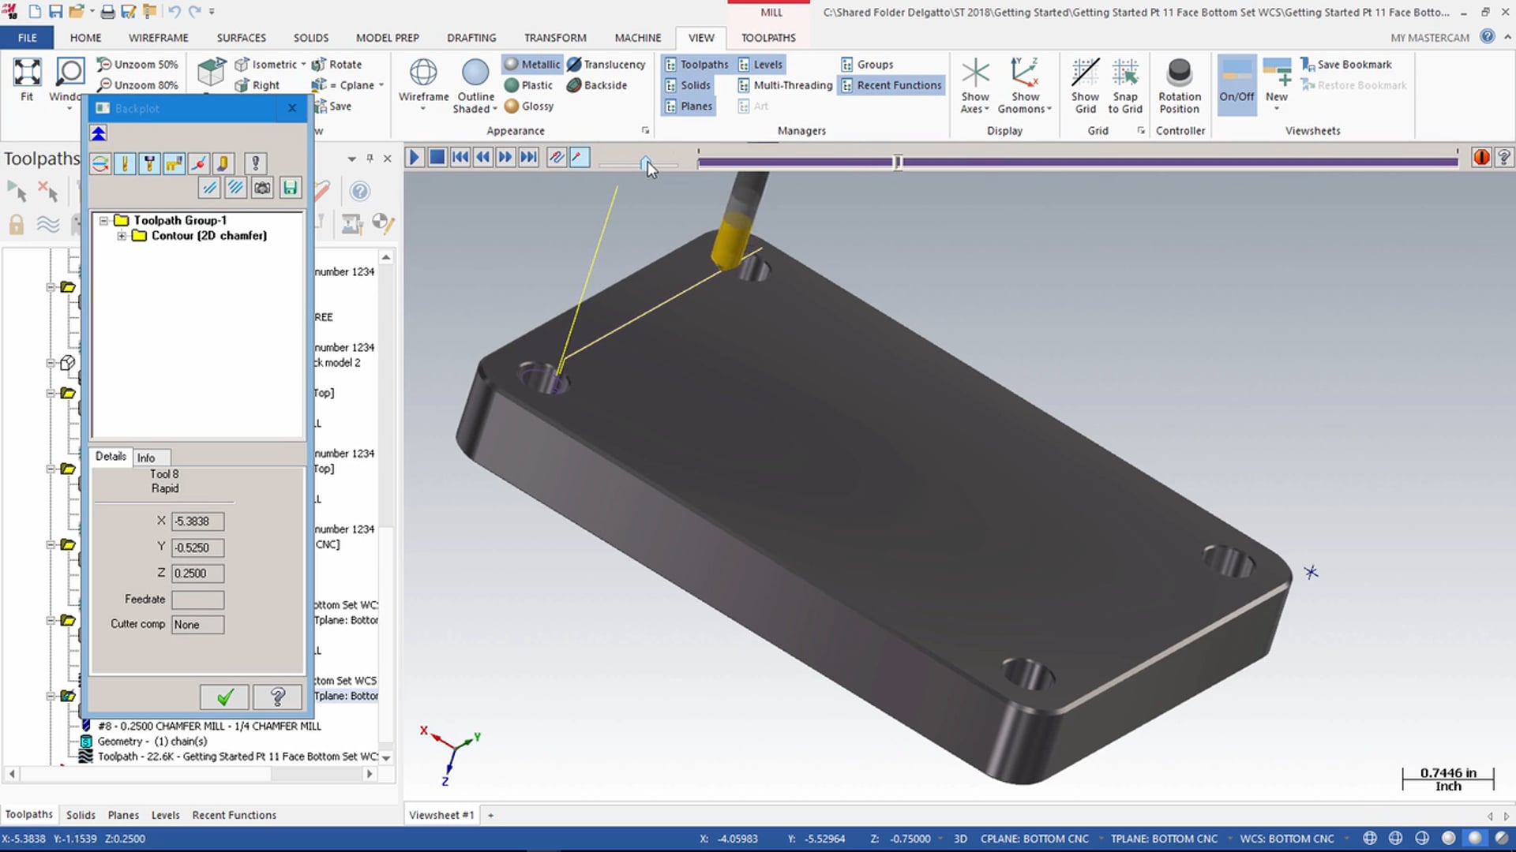Expand Appearance group dialog launcher

645,131
